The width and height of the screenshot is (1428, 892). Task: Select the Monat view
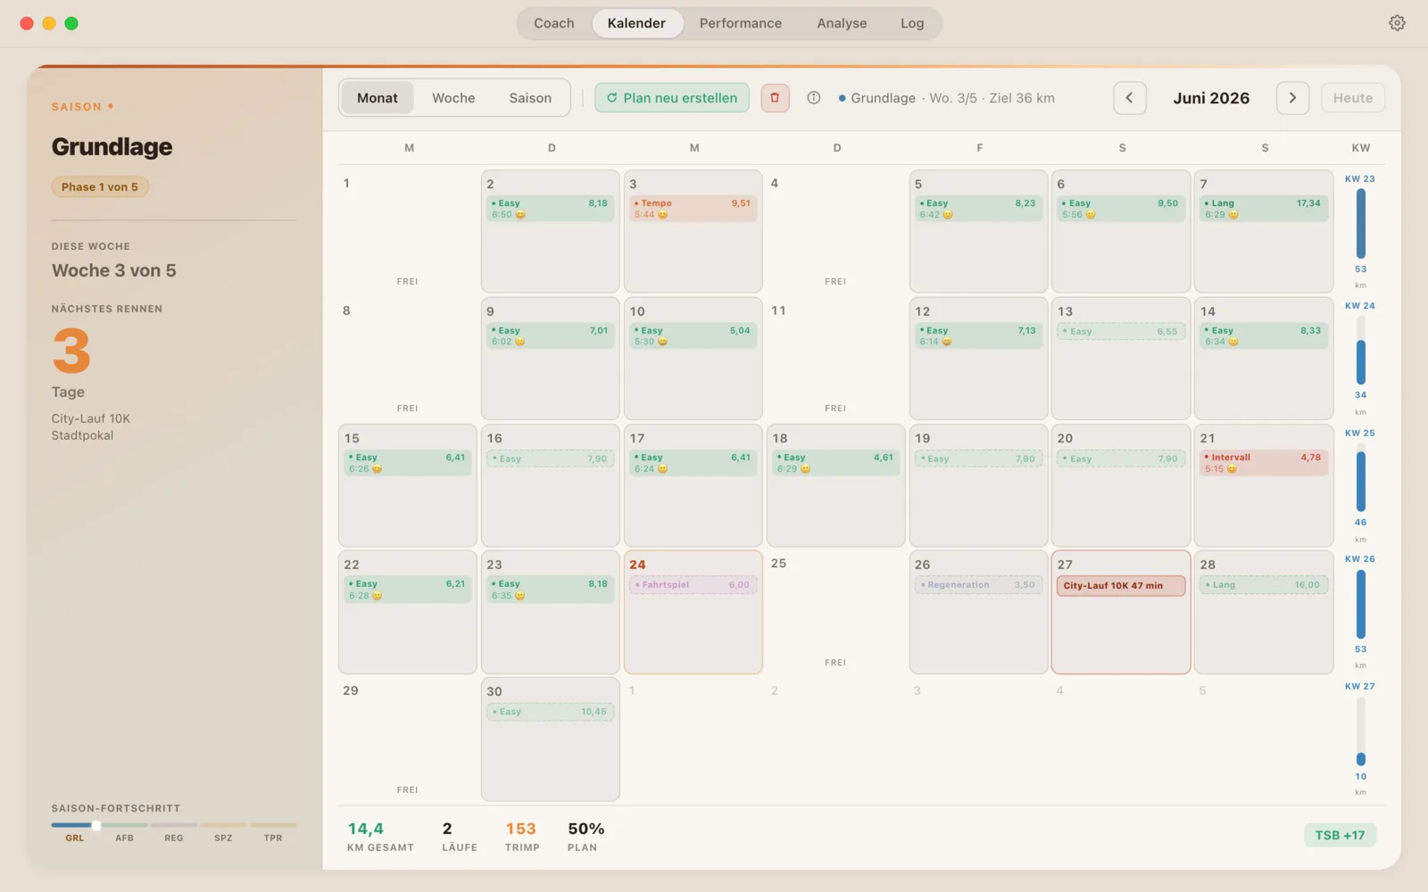(x=378, y=98)
